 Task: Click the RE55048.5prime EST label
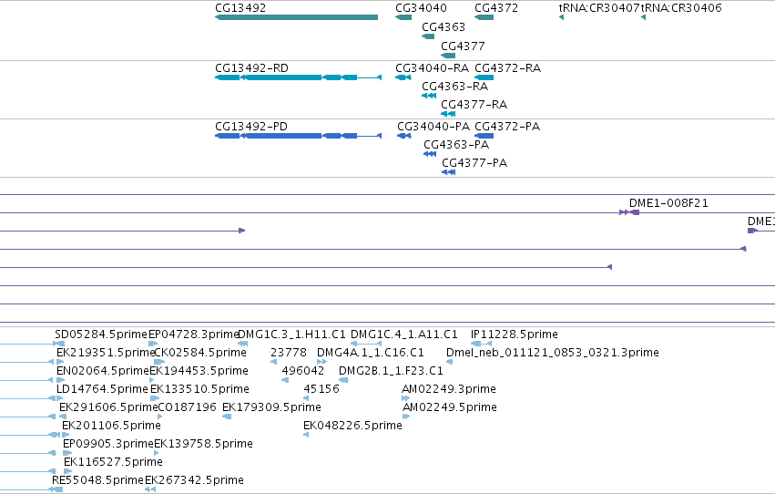click(x=97, y=480)
